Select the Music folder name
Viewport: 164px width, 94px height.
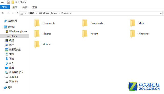[142, 23]
